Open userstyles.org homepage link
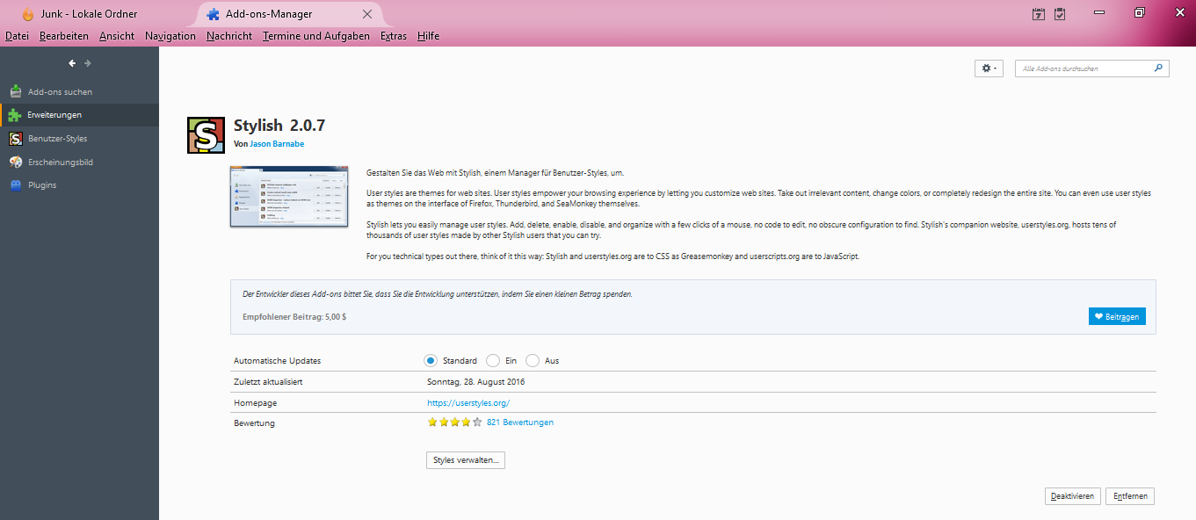 468,403
